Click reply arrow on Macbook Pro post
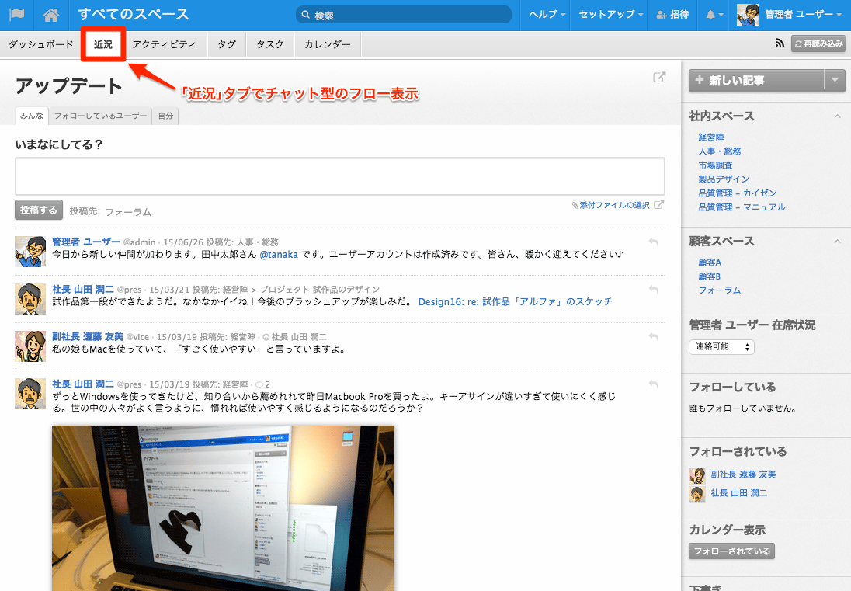The height and width of the screenshot is (591, 851). coord(654,384)
